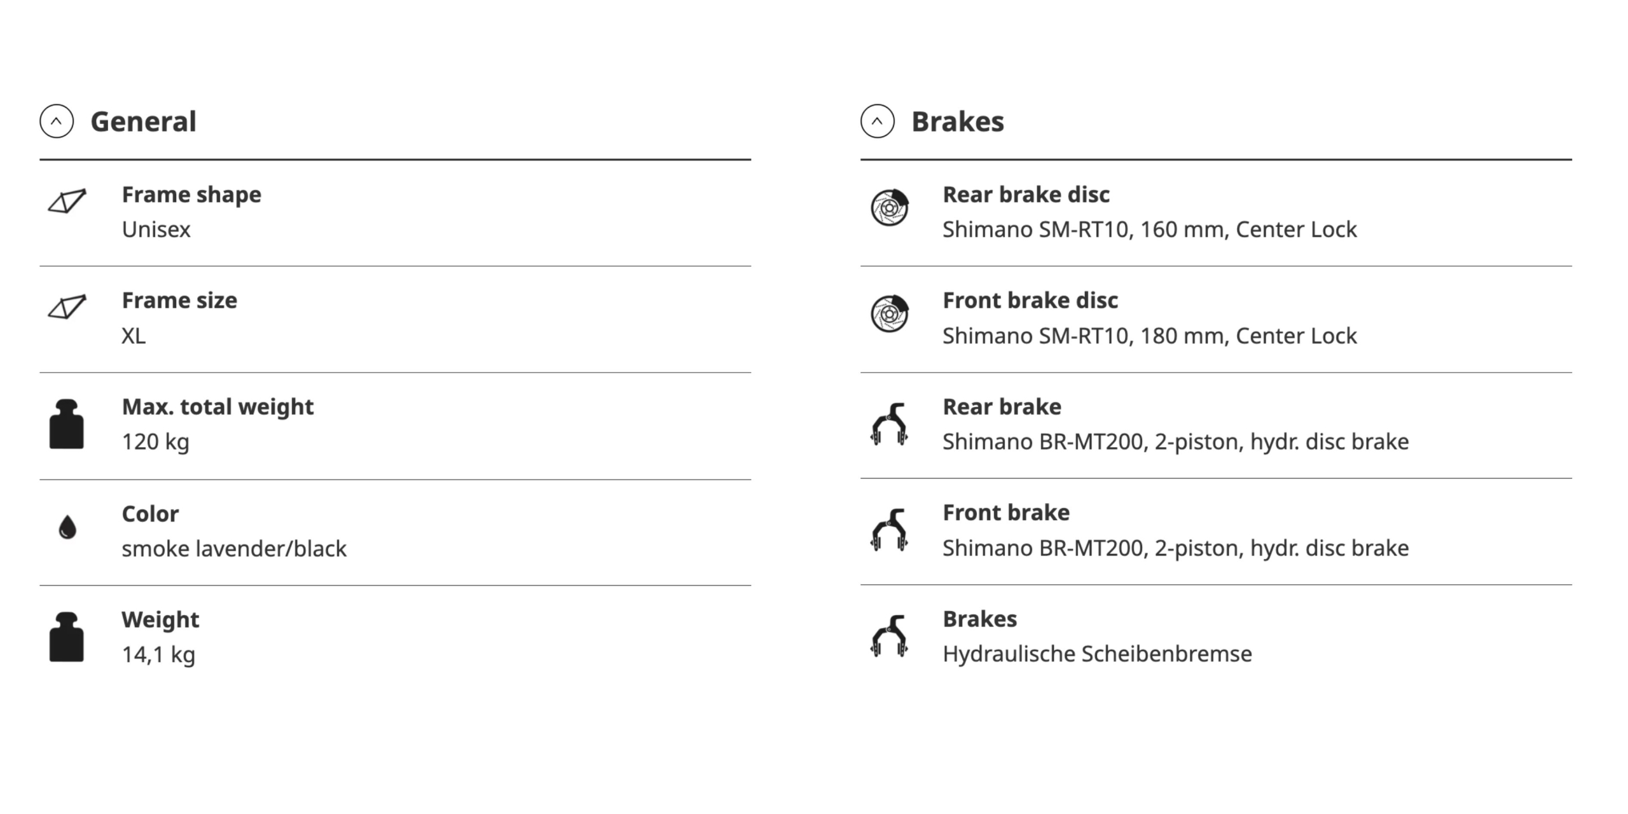Click the Brakes caliper icon in last row

889,637
